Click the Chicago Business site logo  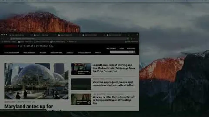(x=29, y=46)
